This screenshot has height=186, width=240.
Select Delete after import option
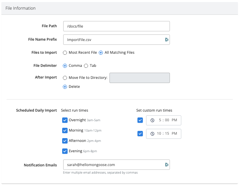pyautogui.click(x=65, y=87)
